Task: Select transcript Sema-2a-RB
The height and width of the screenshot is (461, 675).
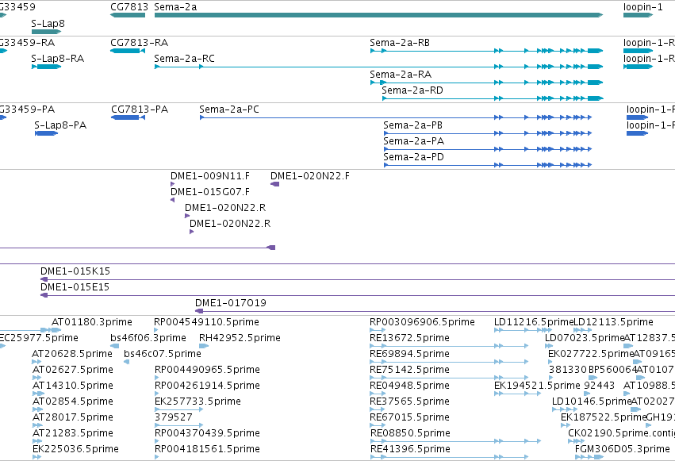Action: [x=486, y=51]
